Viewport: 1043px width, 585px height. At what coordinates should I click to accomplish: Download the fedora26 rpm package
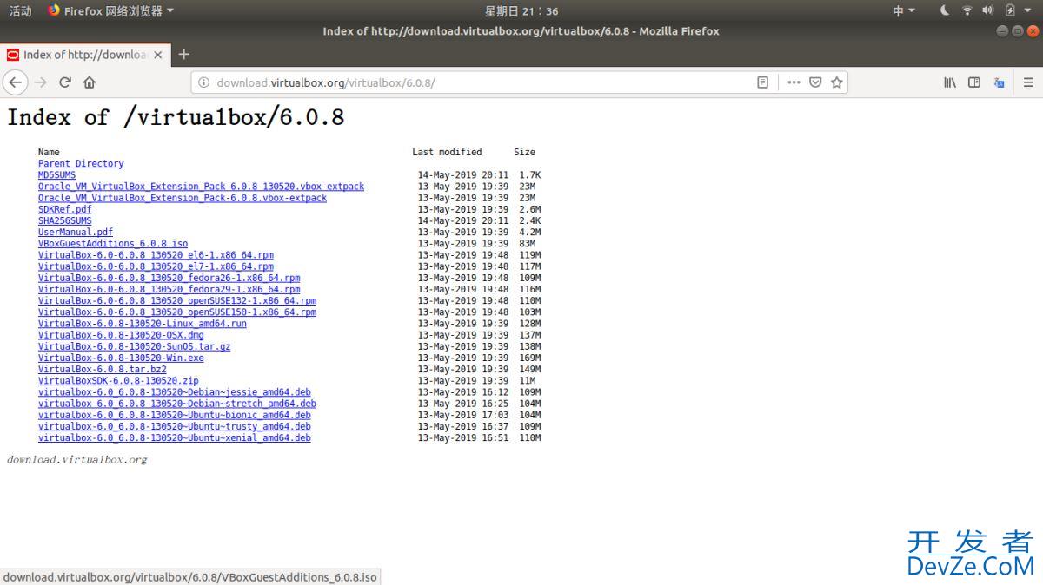tap(169, 278)
